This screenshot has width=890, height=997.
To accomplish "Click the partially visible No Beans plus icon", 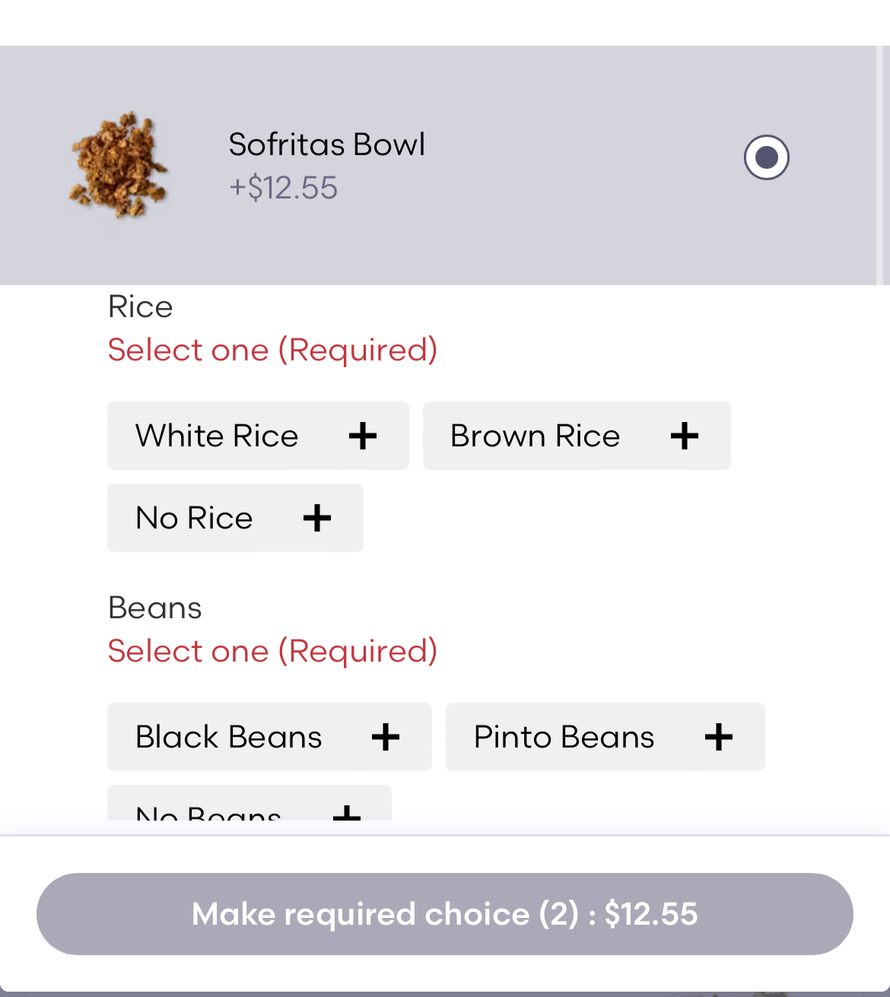I will click(347, 814).
